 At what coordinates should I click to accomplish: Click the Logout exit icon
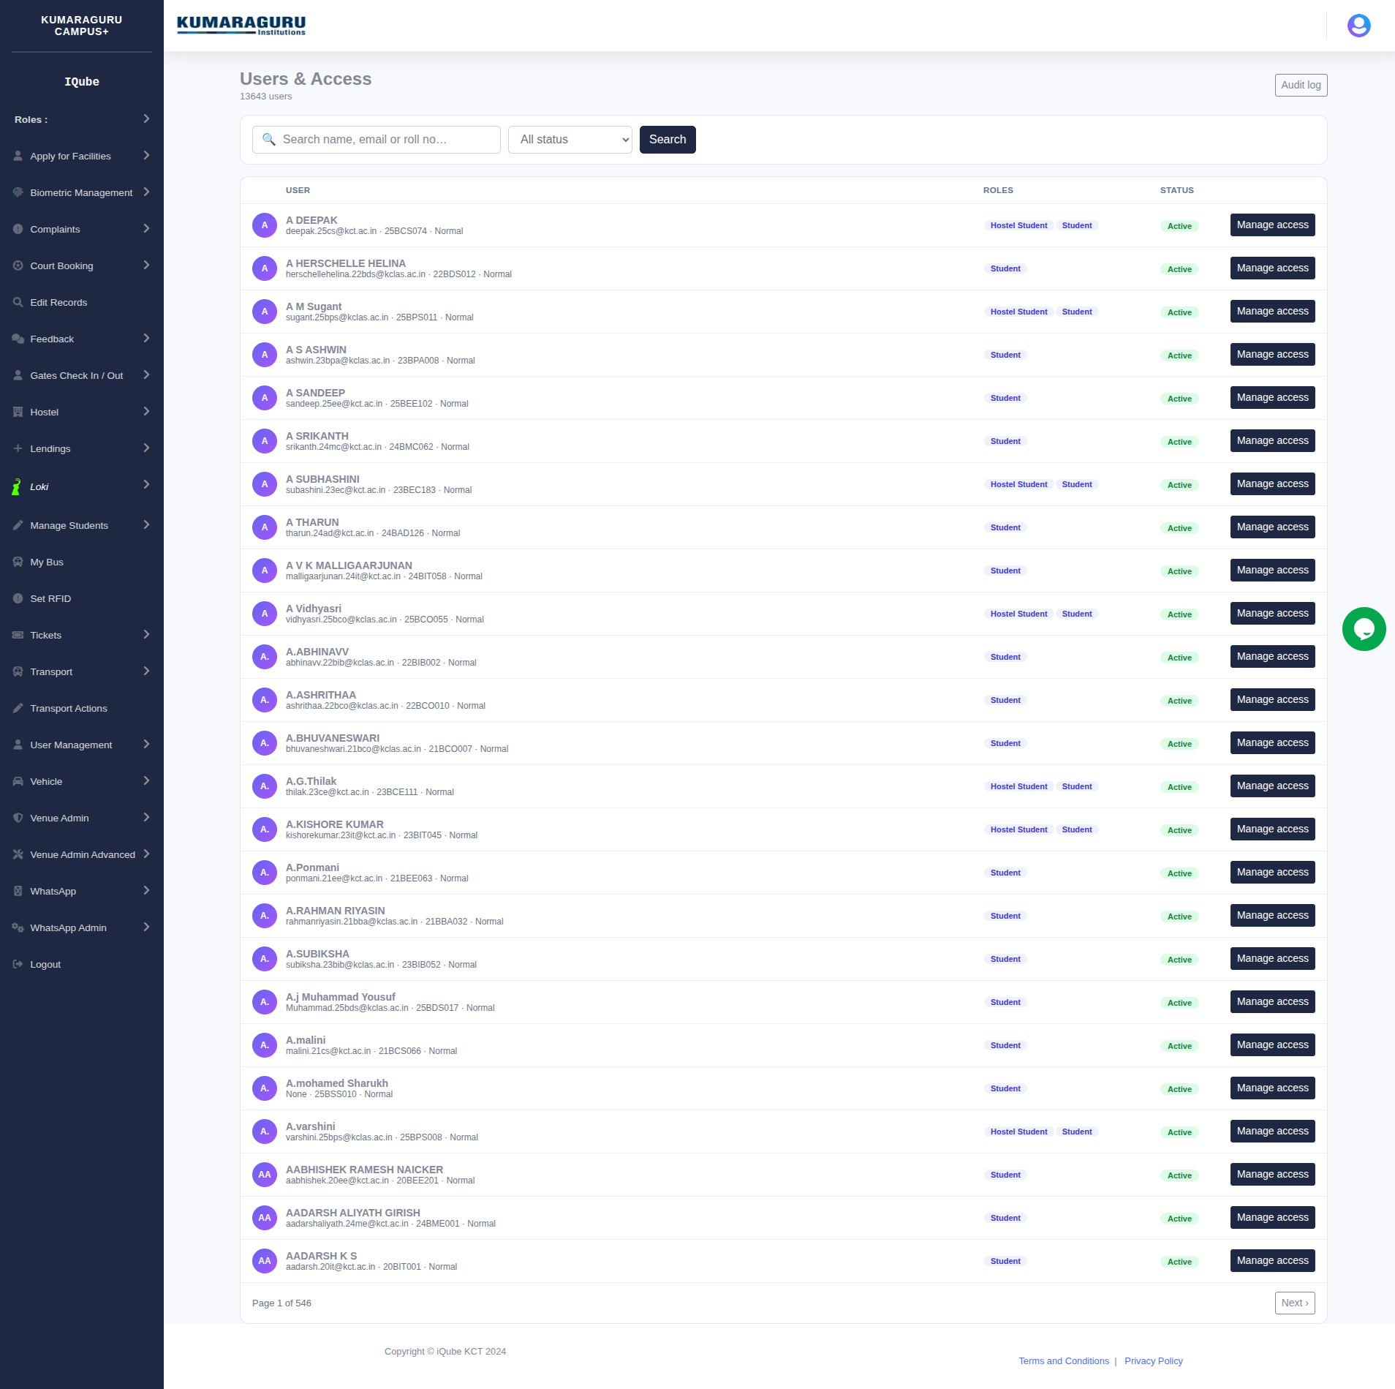pyautogui.click(x=18, y=964)
